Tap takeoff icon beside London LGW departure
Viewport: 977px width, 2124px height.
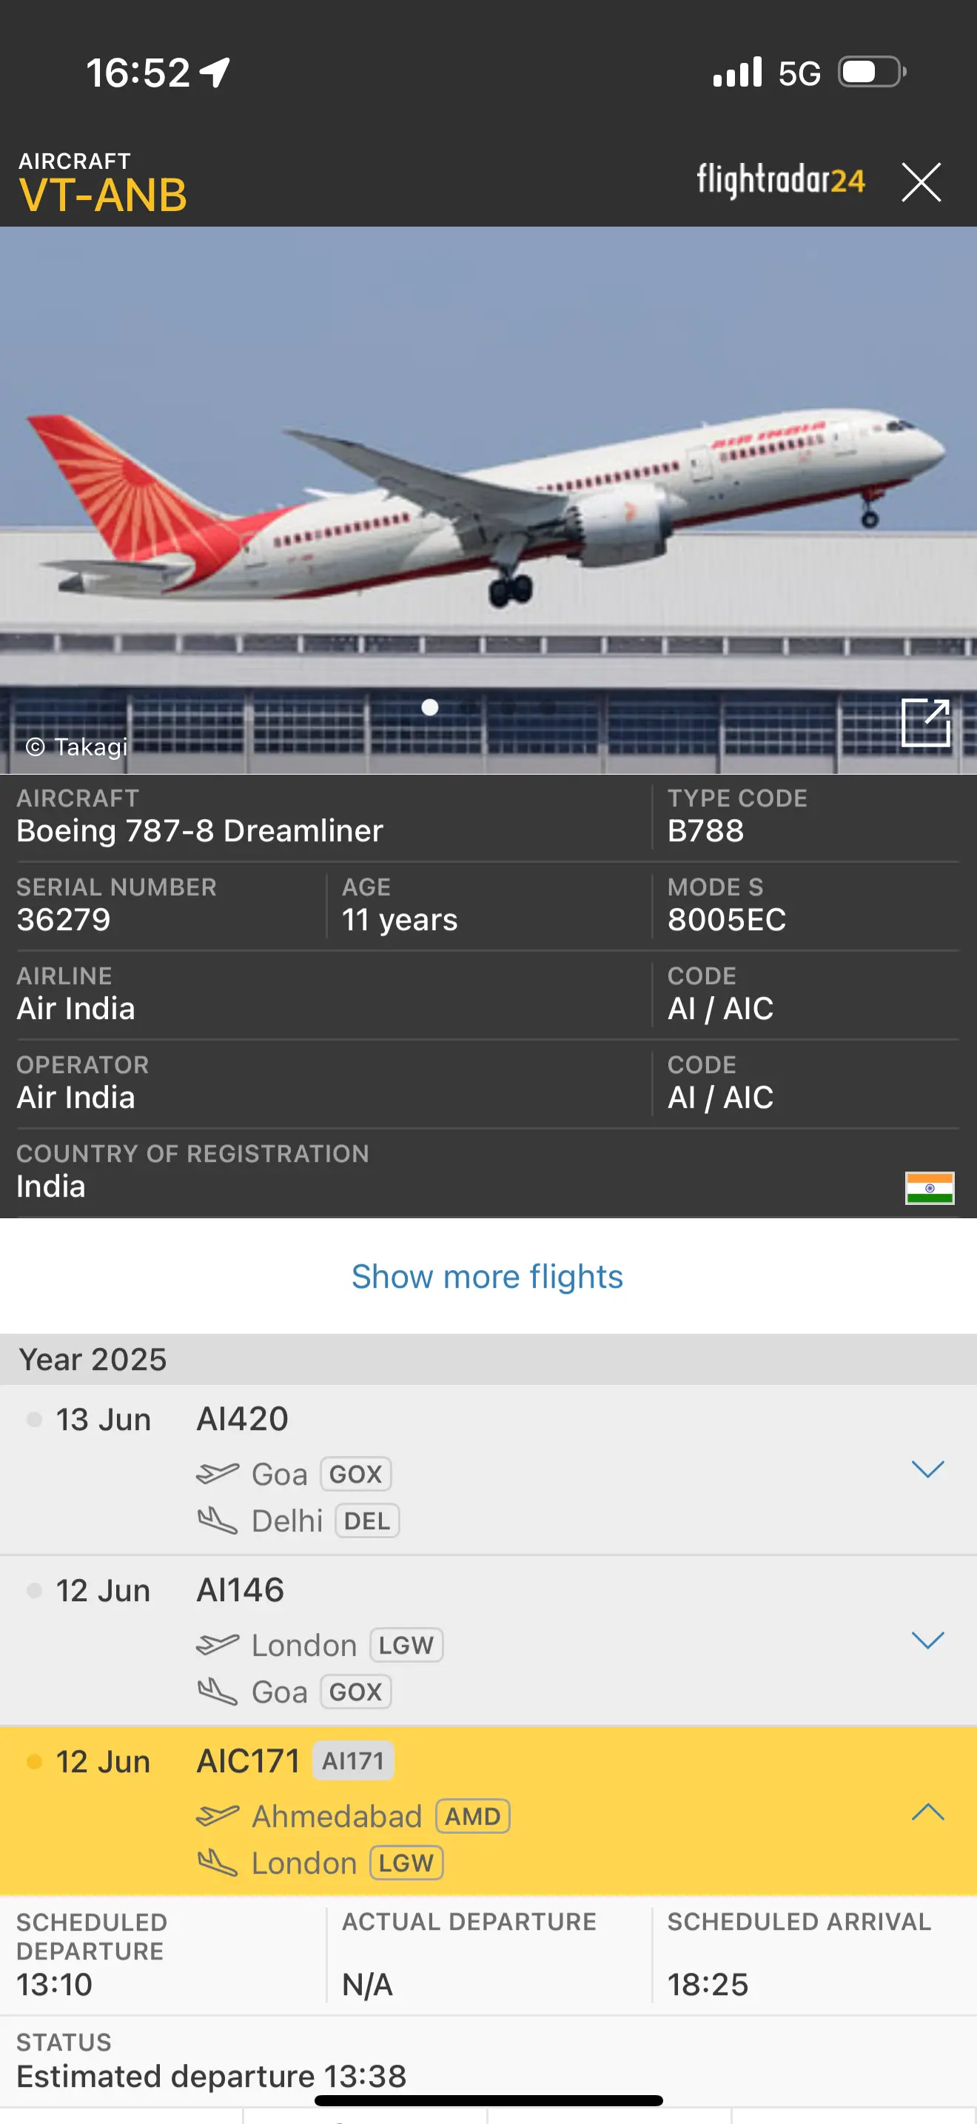(x=218, y=1643)
